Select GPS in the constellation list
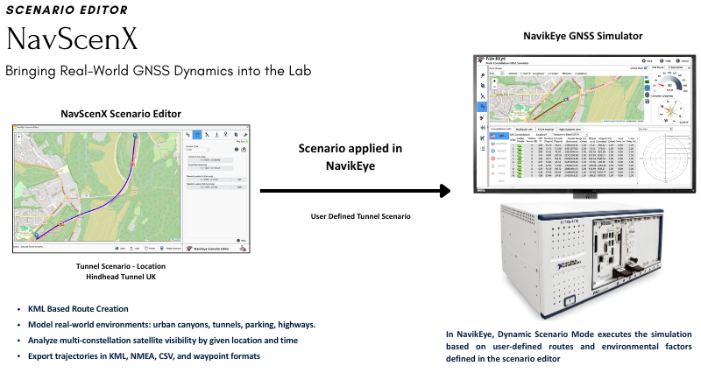 [x=499, y=136]
